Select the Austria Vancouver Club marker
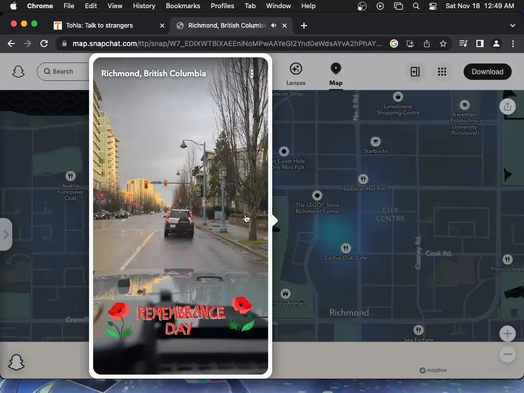 (x=70, y=176)
